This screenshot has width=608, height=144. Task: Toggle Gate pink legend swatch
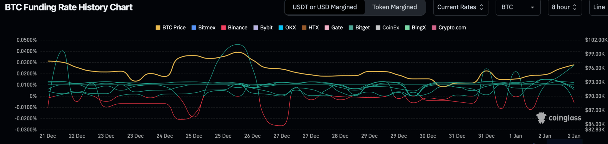click(327, 28)
